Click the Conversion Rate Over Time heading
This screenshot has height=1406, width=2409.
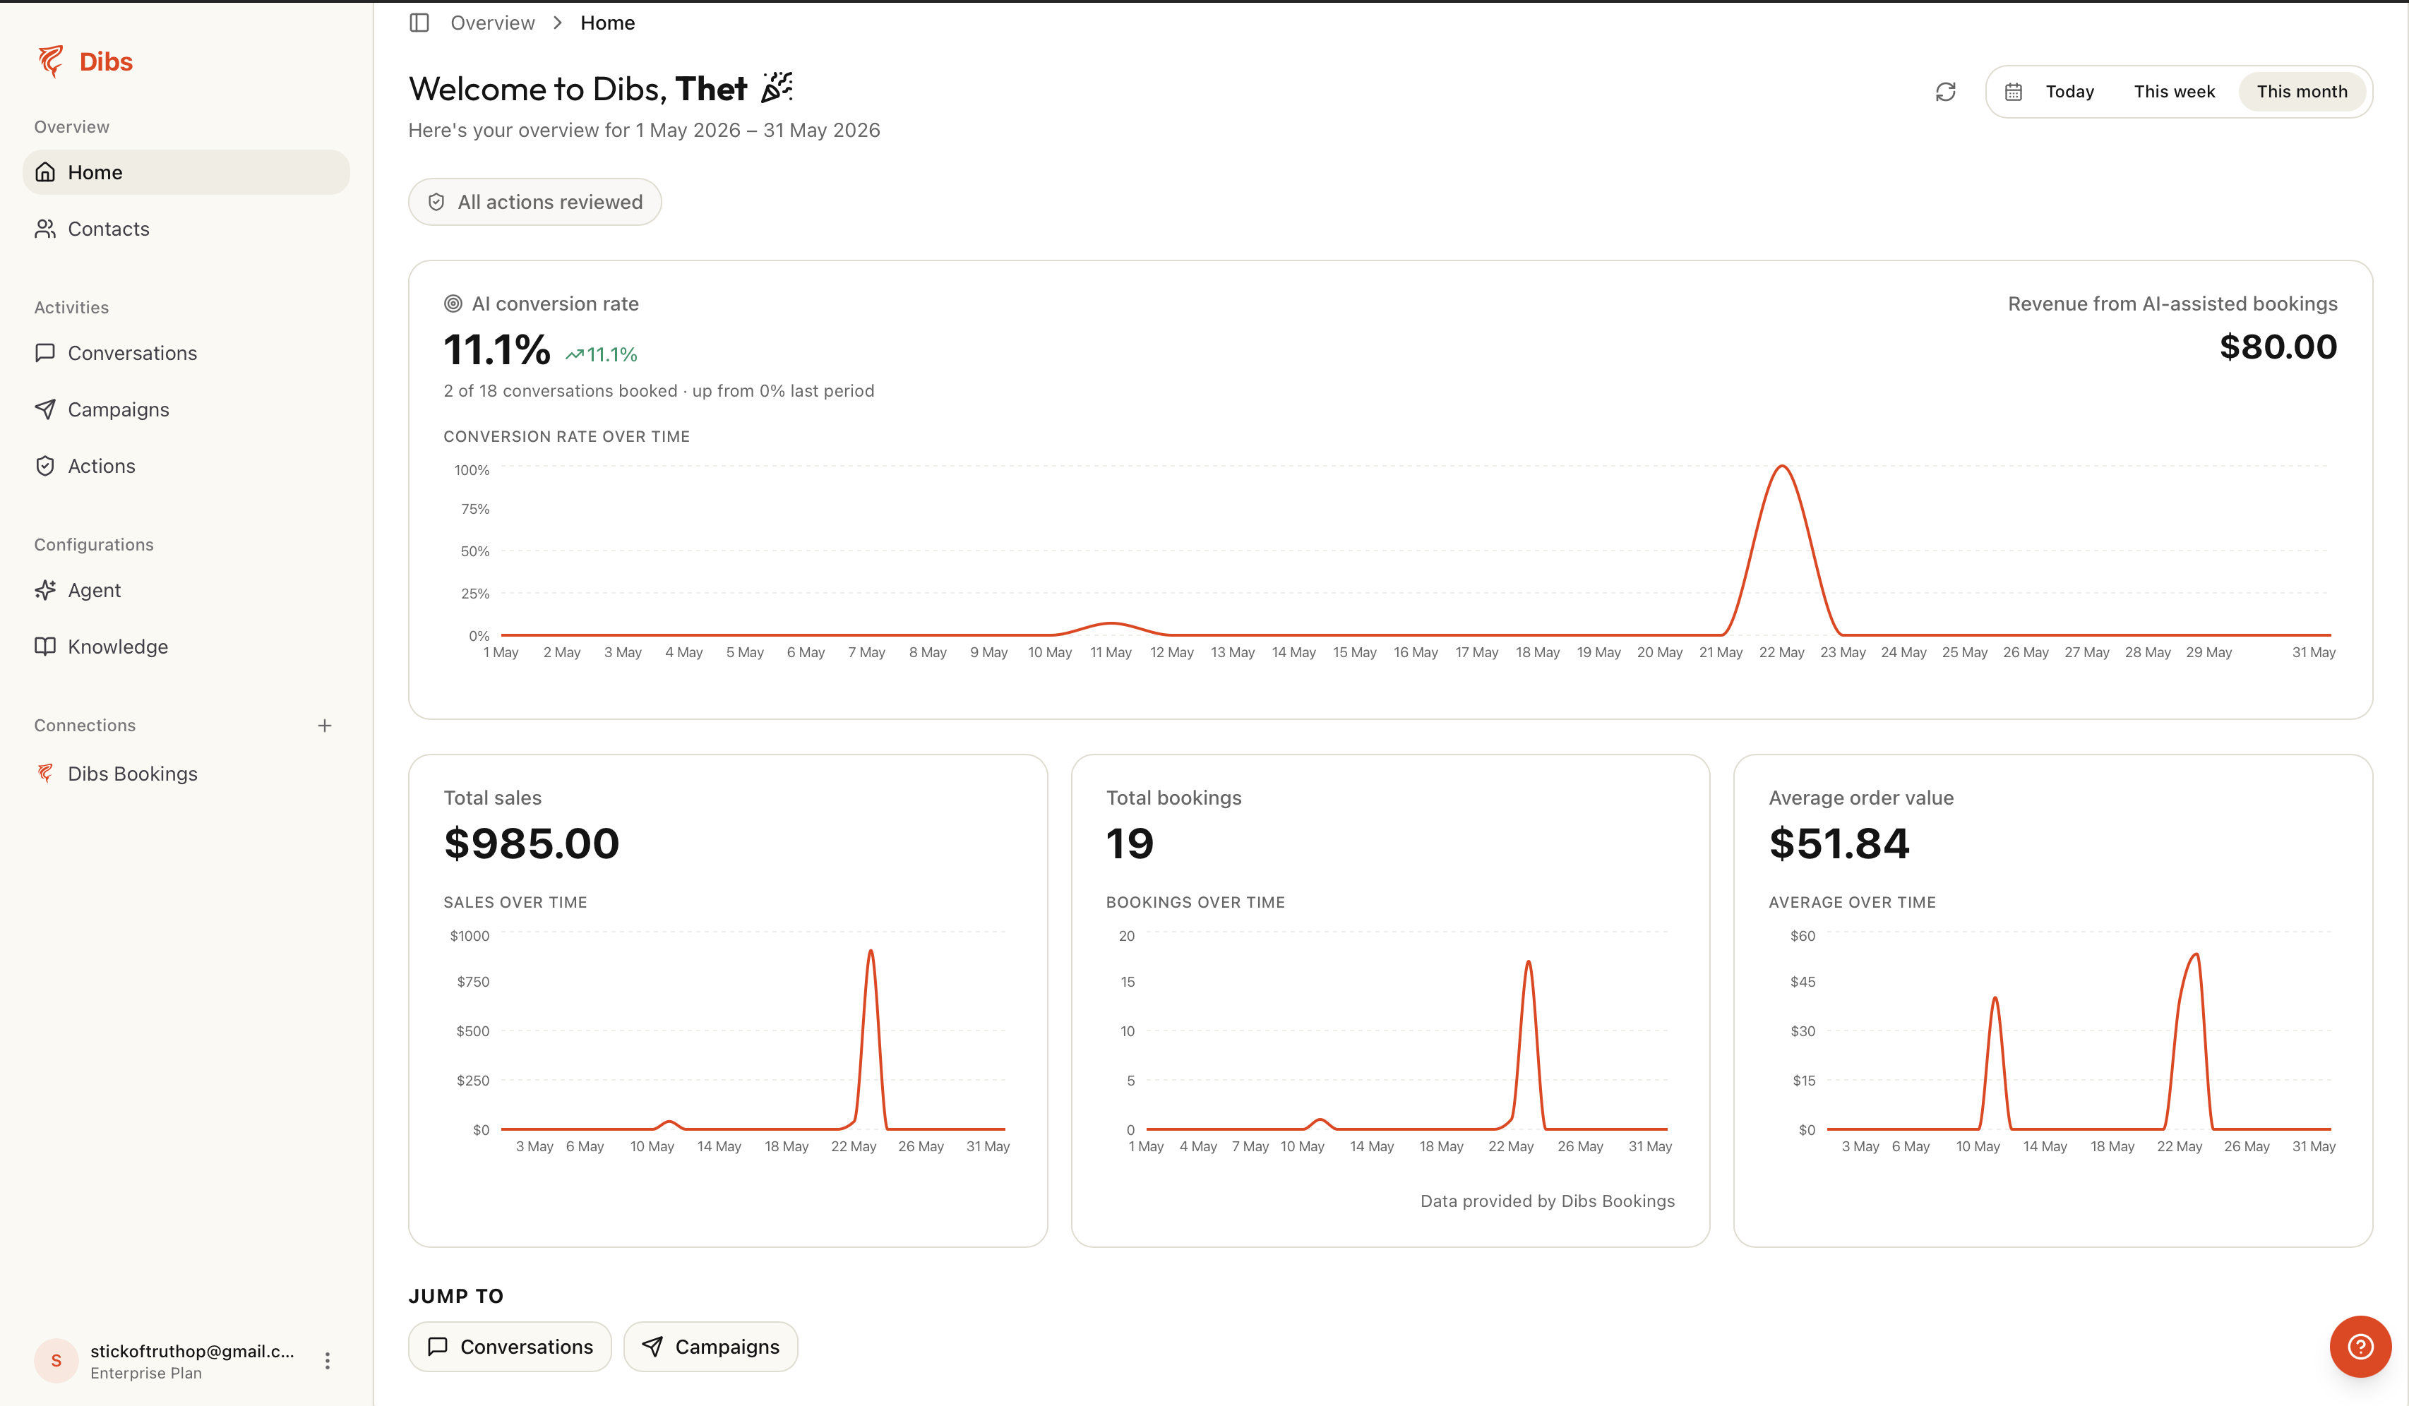(x=567, y=437)
